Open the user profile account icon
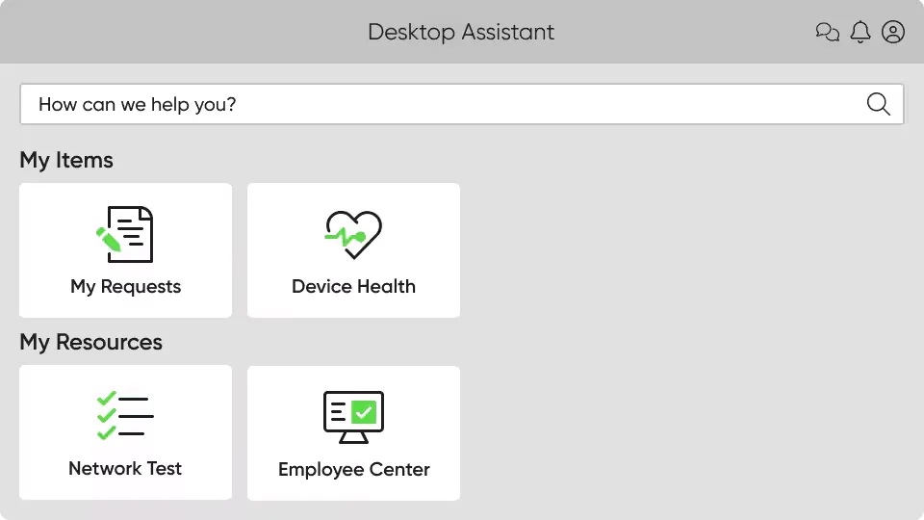The height and width of the screenshot is (520, 924). [893, 32]
